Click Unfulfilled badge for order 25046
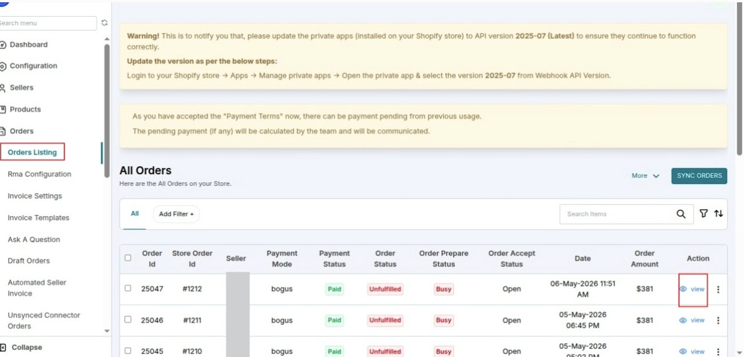This screenshot has height=357, width=744. click(385, 321)
